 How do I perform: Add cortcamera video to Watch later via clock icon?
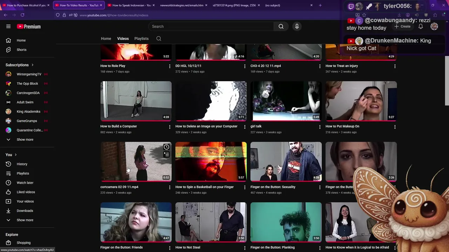click(x=166, y=147)
